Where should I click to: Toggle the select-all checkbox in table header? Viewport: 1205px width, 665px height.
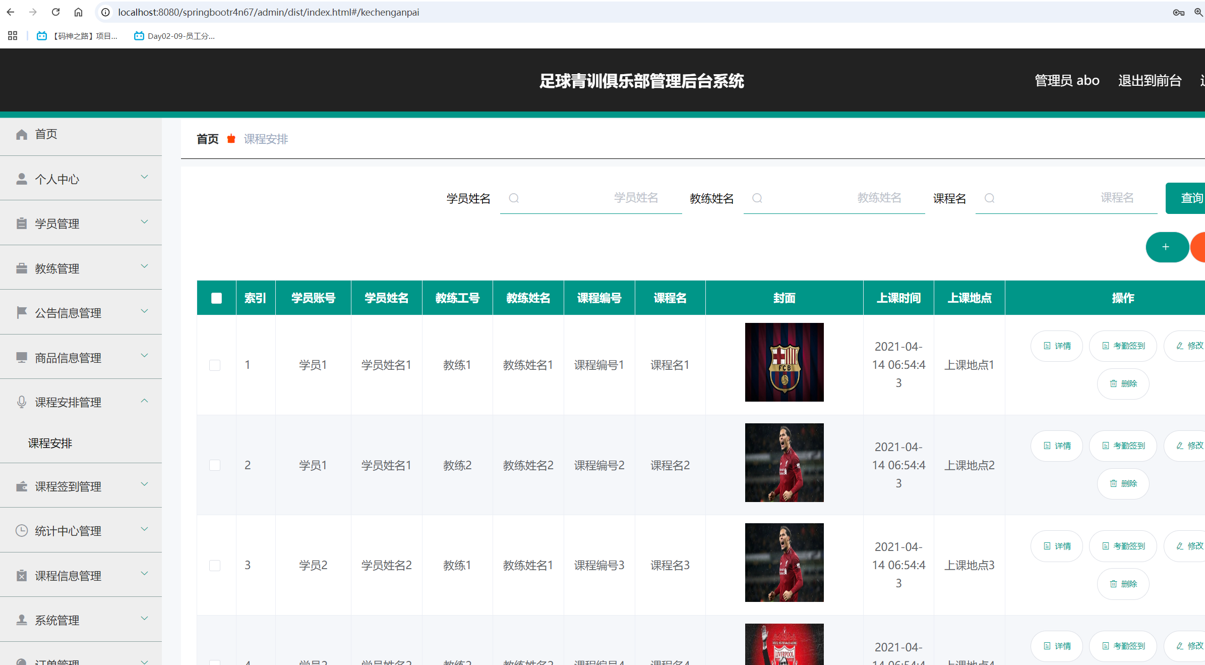click(216, 298)
